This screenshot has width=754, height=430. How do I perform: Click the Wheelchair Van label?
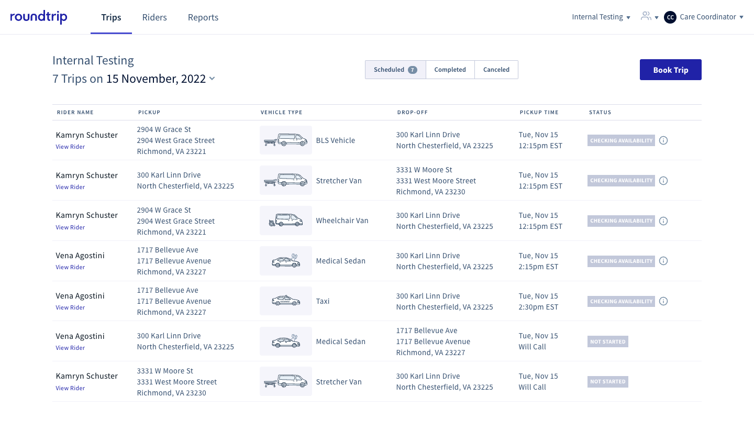[x=342, y=220]
